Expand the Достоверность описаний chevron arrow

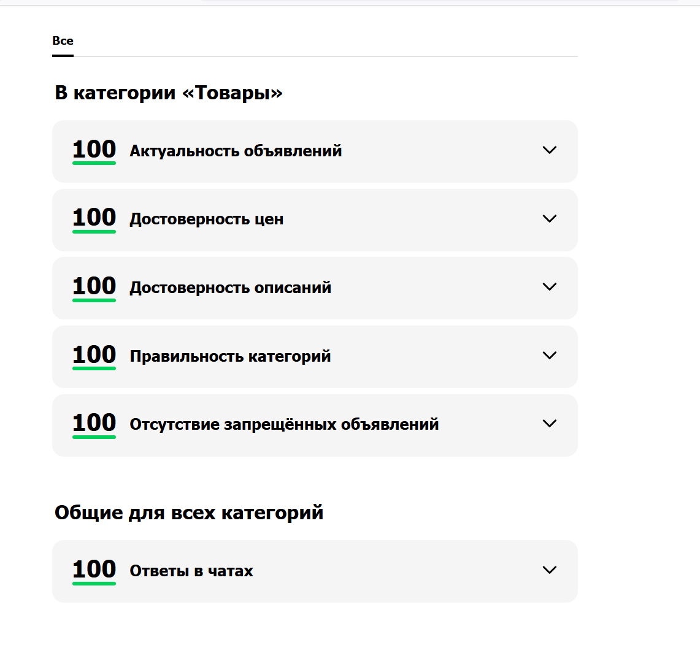tap(549, 287)
